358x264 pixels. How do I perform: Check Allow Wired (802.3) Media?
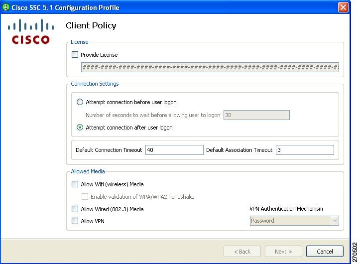75,209
